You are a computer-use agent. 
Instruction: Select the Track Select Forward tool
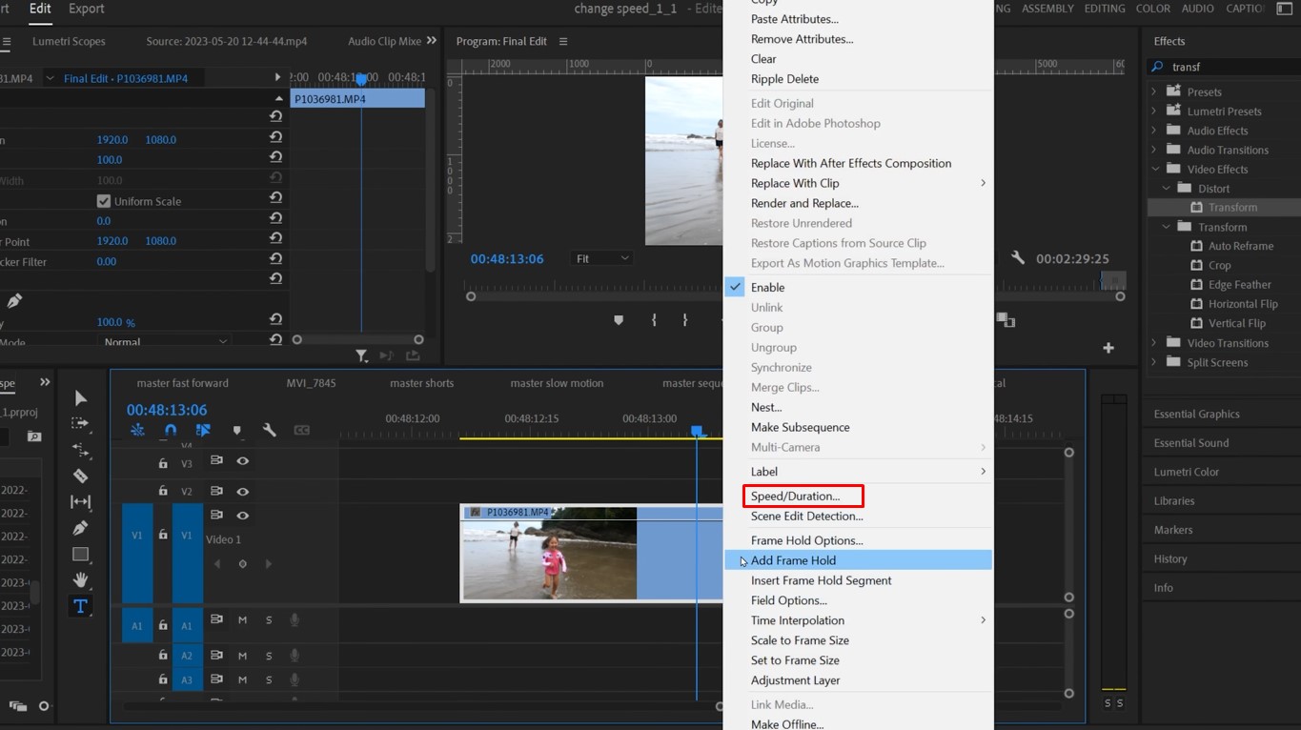click(81, 424)
